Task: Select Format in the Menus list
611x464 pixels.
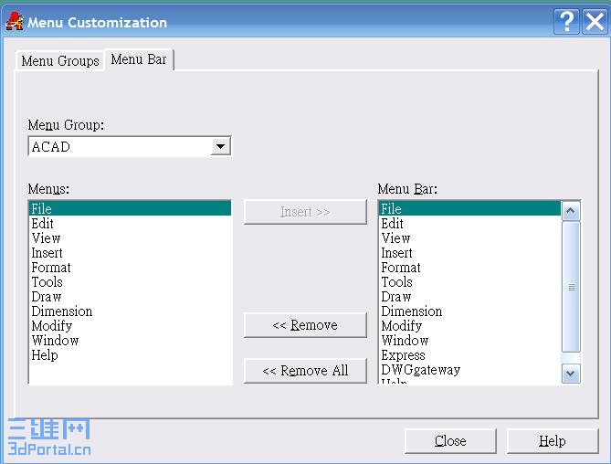Action: 131,268
